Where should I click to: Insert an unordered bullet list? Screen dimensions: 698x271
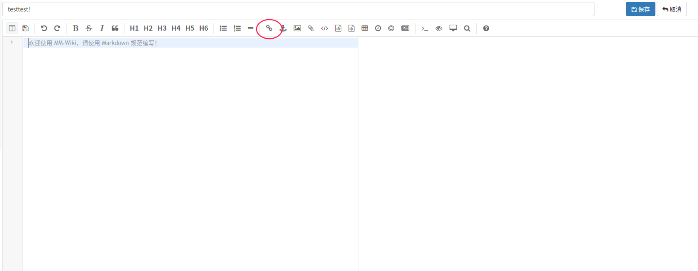click(x=223, y=28)
